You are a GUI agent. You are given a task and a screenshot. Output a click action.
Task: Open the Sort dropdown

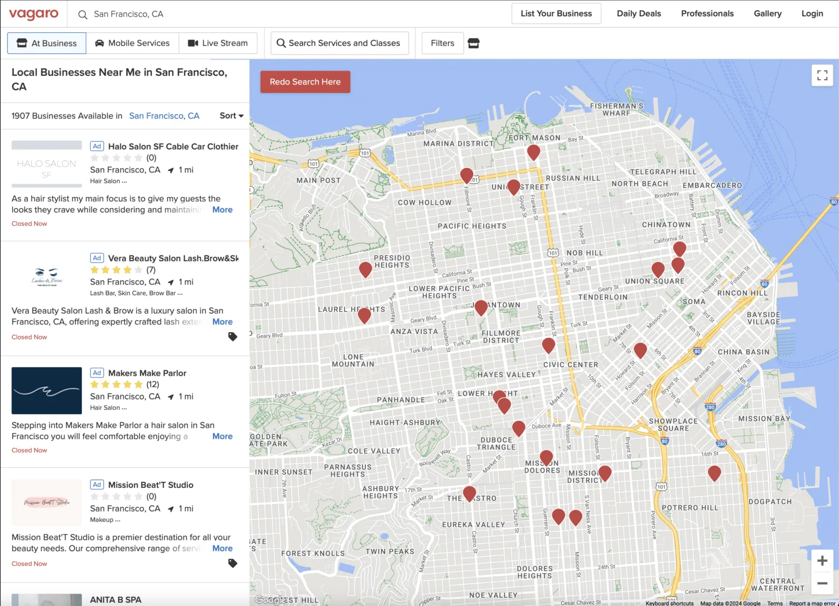232,116
